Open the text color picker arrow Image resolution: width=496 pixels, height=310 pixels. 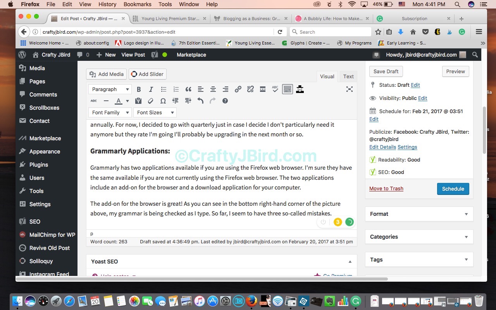tap(127, 101)
